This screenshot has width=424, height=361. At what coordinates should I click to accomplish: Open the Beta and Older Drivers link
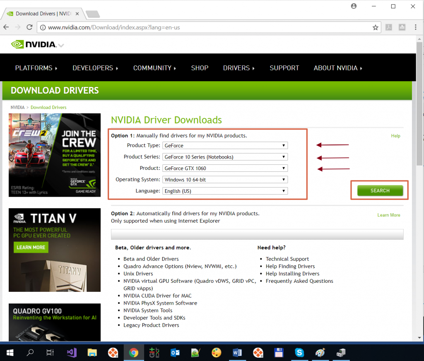tap(151, 259)
